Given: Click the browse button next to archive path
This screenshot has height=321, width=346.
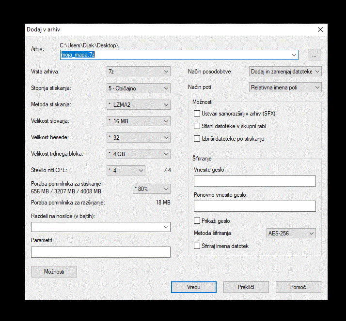Looking at the screenshot, I should coord(314,55).
